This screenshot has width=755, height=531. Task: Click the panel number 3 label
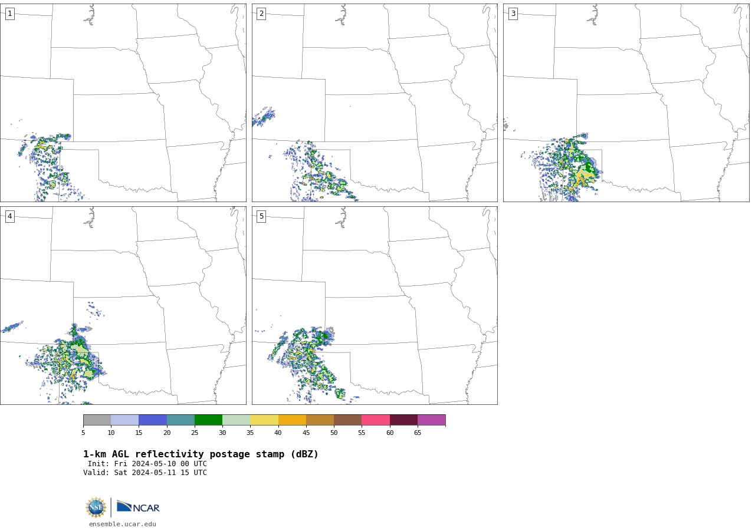513,14
